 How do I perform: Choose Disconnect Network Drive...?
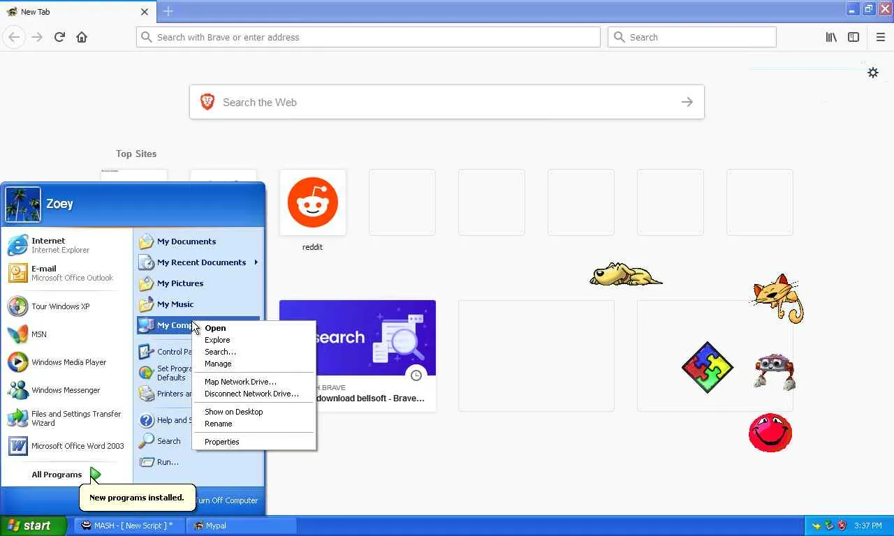point(254,394)
